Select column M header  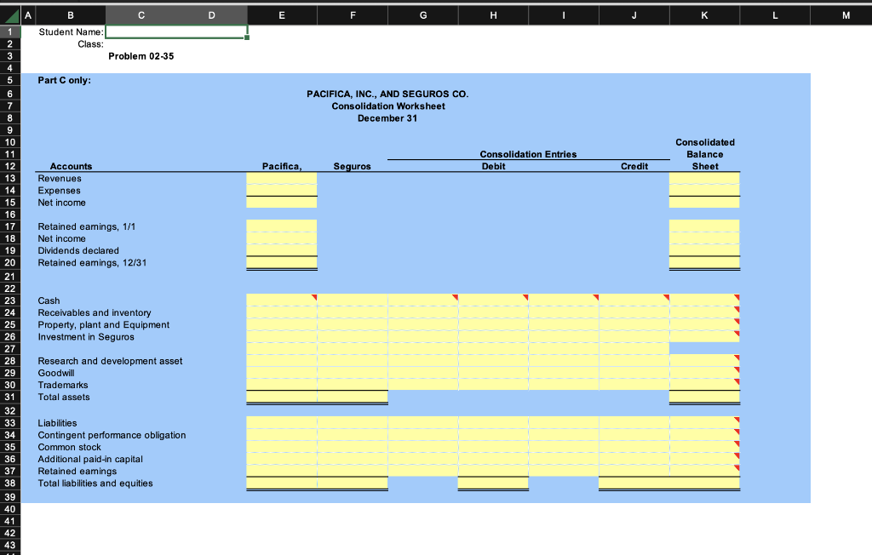coord(846,15)
